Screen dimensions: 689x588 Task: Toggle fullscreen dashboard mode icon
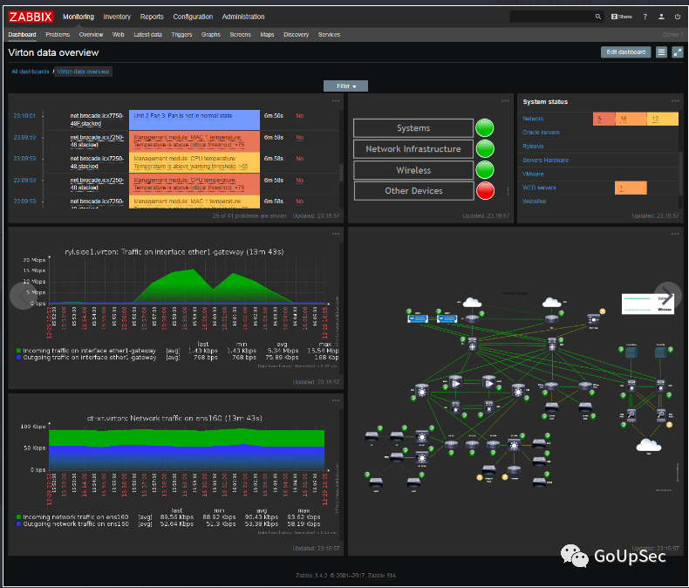[x=678, y=52]
